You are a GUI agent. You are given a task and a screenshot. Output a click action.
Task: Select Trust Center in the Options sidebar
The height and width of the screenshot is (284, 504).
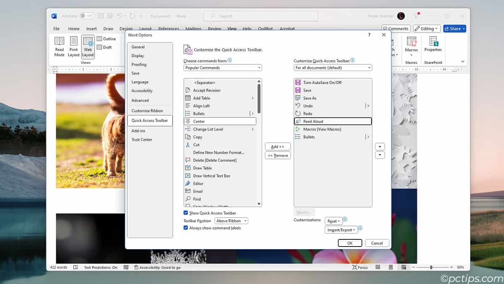tap(142, 139)
